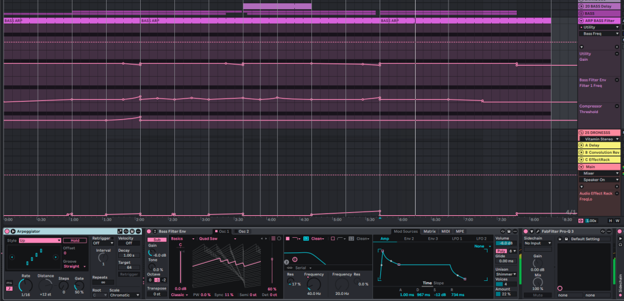Switch arpeggiator rate mode to ms
This screenshot has width=624, height=301.
tap(9, 282)
